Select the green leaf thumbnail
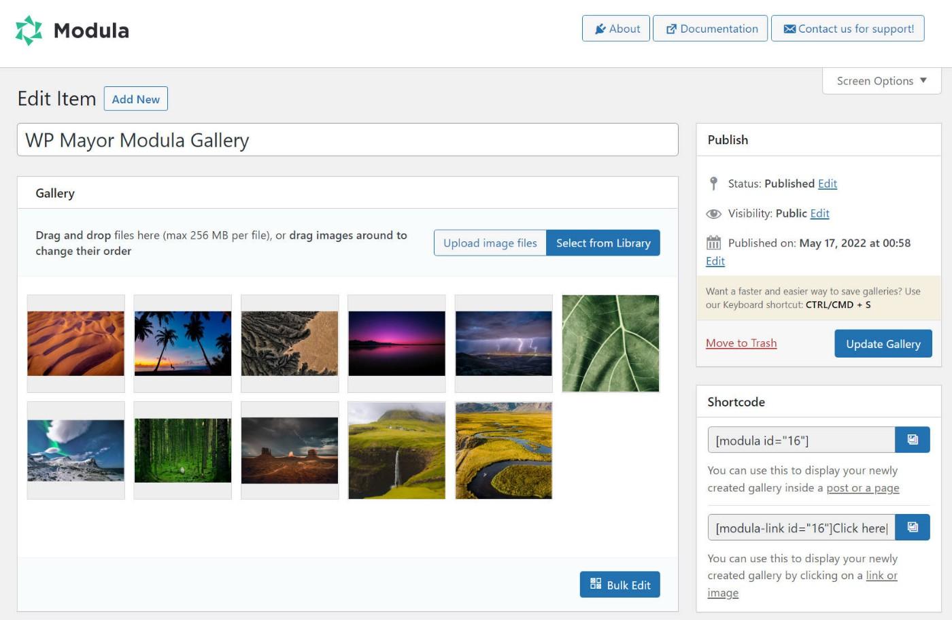 (611, 343)
